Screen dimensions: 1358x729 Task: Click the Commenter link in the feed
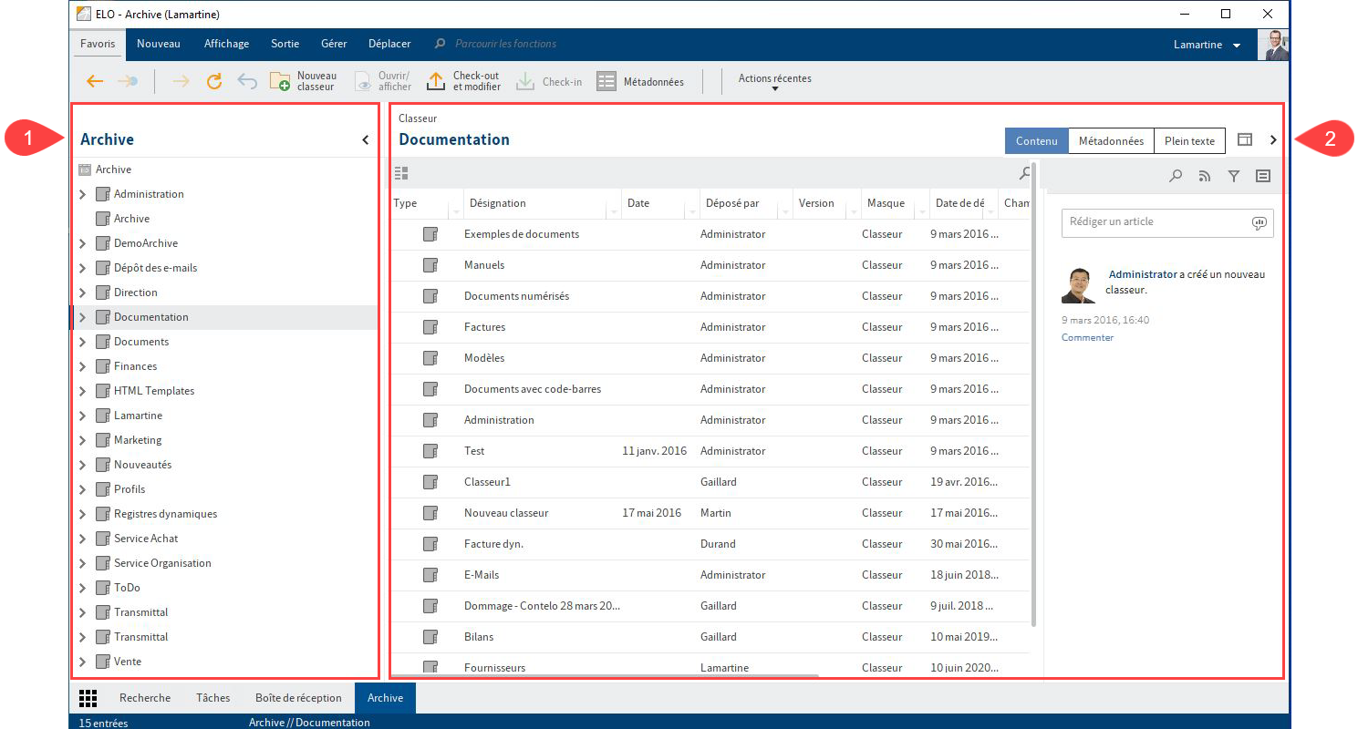pos(1087,337)
